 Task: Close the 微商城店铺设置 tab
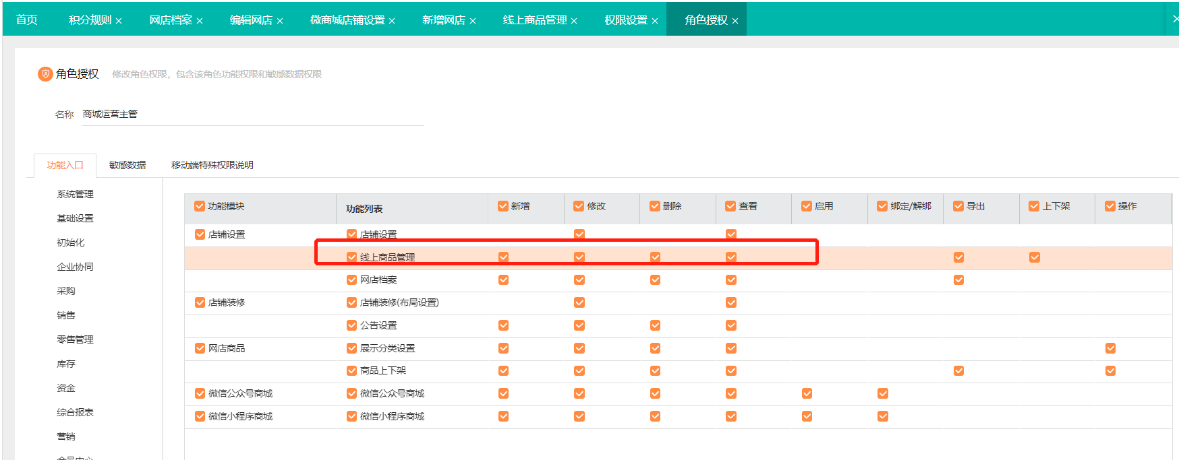(x=392, y=21)
